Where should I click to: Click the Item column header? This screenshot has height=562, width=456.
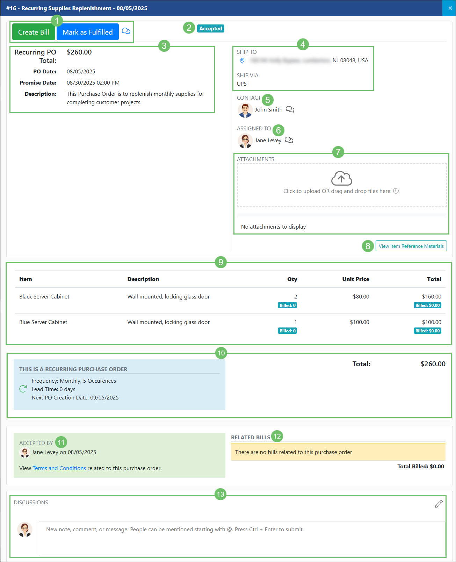pyautogui.click(x=26, y=279)
